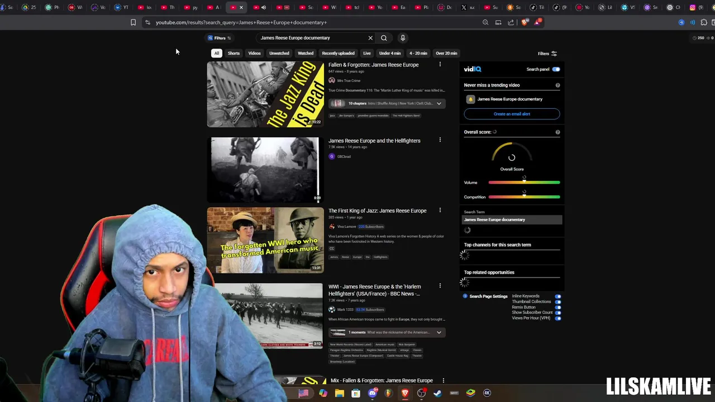This screenshot has width=715, height=402.
Task: Open The Jazz King is Dead thumbnail
Action: [x=265, y=94]
